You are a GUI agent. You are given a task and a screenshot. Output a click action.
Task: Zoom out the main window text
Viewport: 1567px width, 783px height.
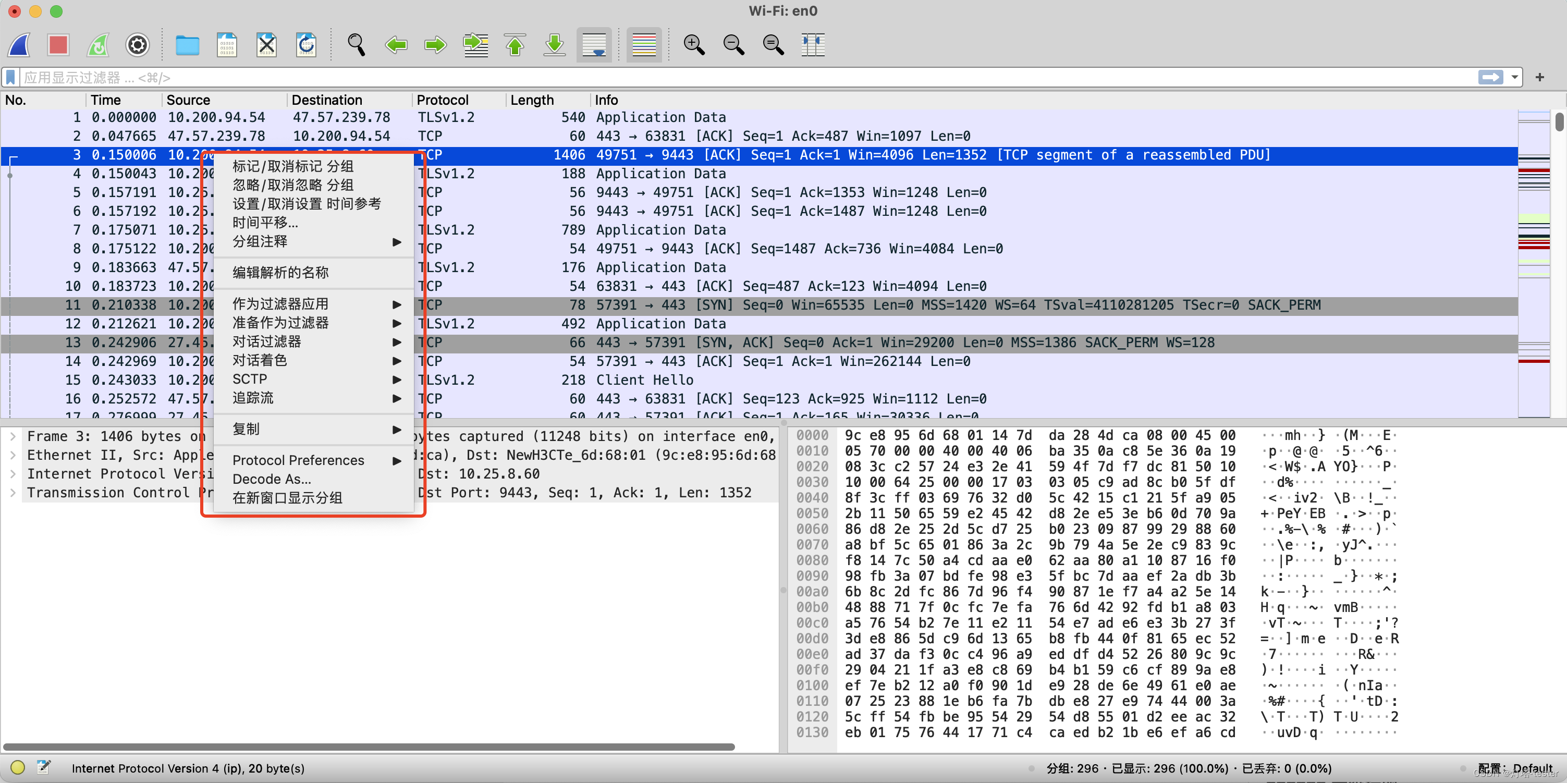[x=733, y=44]
